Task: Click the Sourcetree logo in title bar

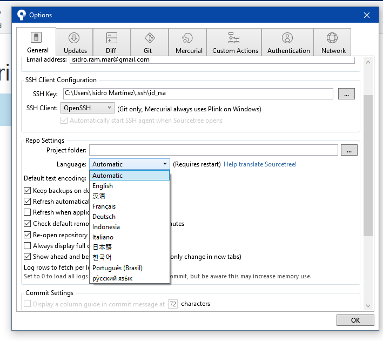Action: pyautogui.click(x=22, y=15)
